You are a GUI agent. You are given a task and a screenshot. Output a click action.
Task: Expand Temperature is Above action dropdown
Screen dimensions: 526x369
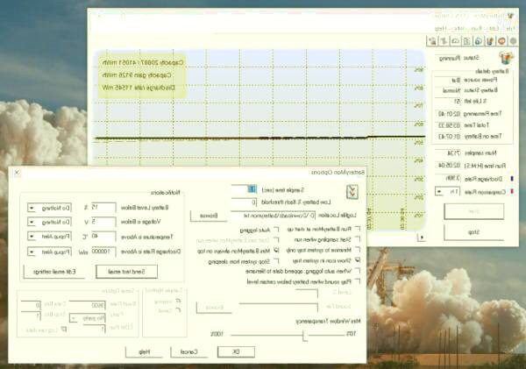[32, 236]
